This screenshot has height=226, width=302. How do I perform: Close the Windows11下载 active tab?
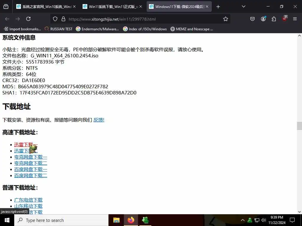pos(207,6)
